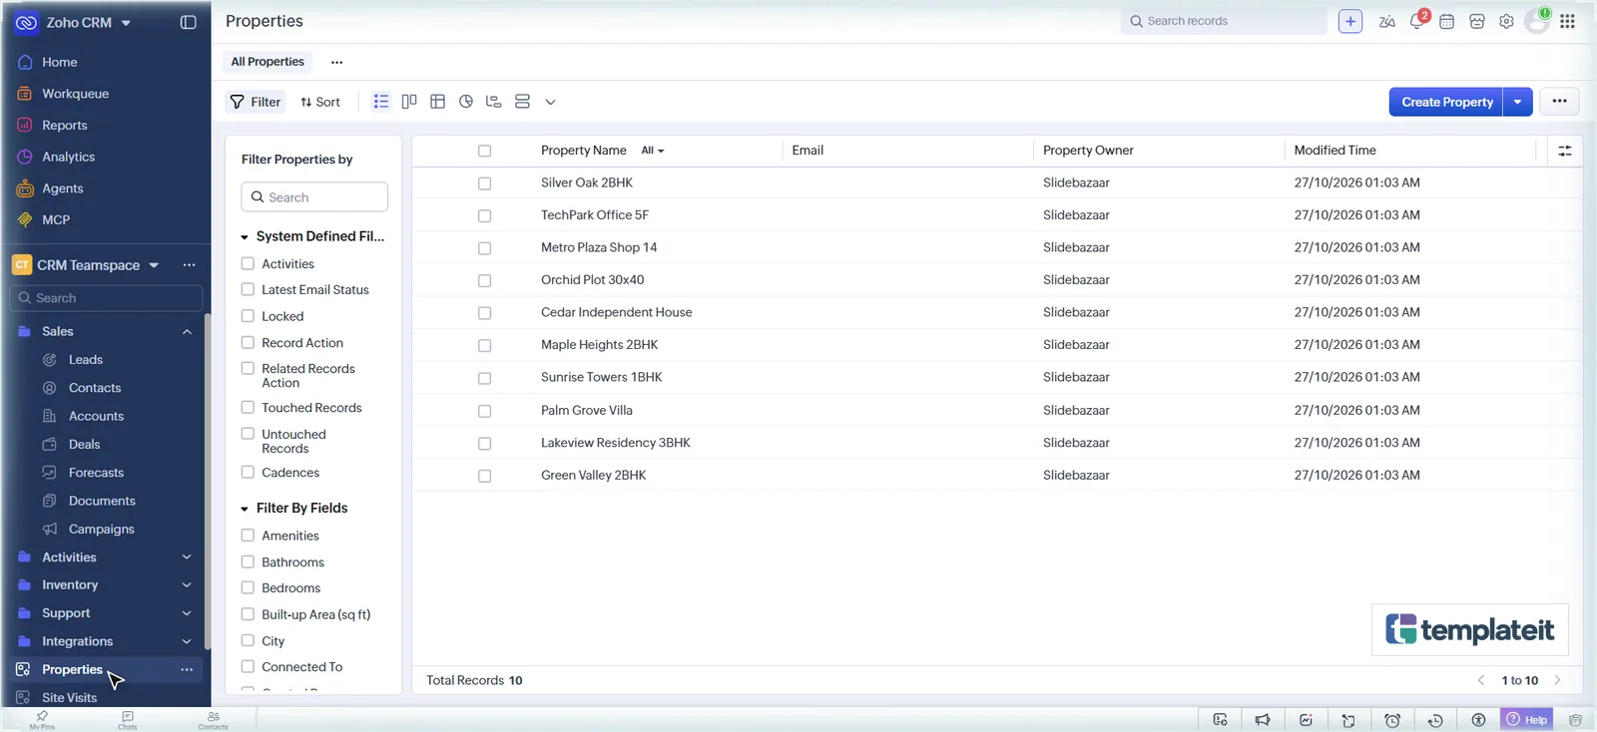Expand the Inventory folder

187,585
